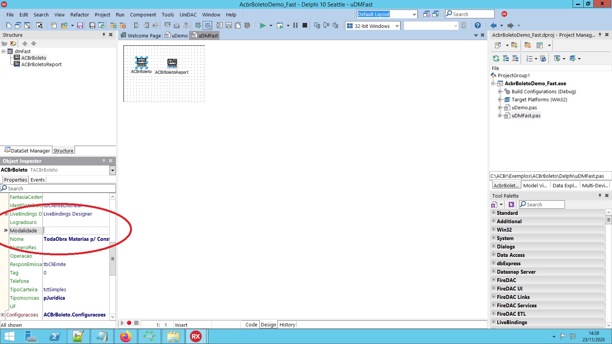Select the uDMFast.pas file in Project Manager
Screen dimensions: 612x344
click(526, 115)
